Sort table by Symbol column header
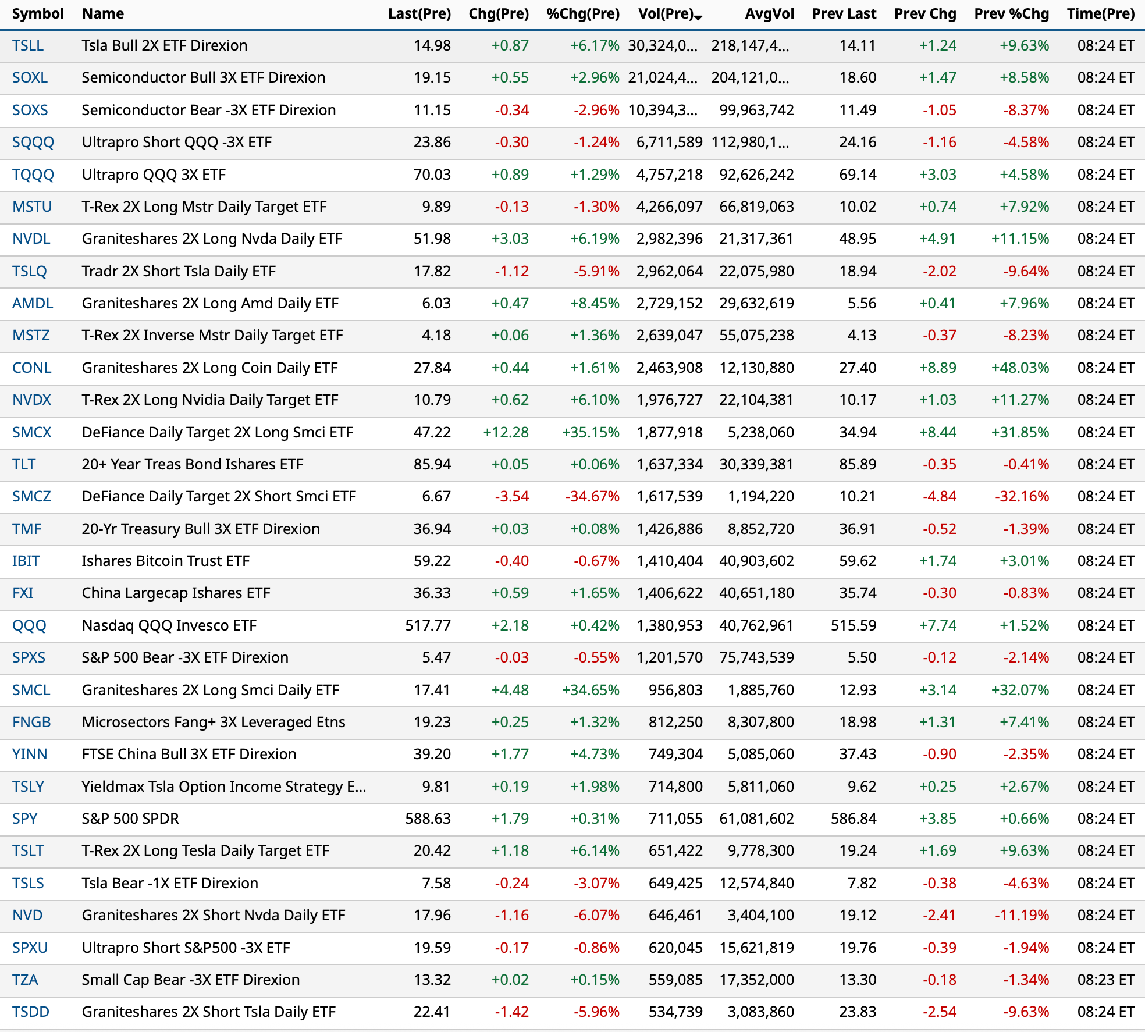Screen dimensions: 1145x1032 38,14
